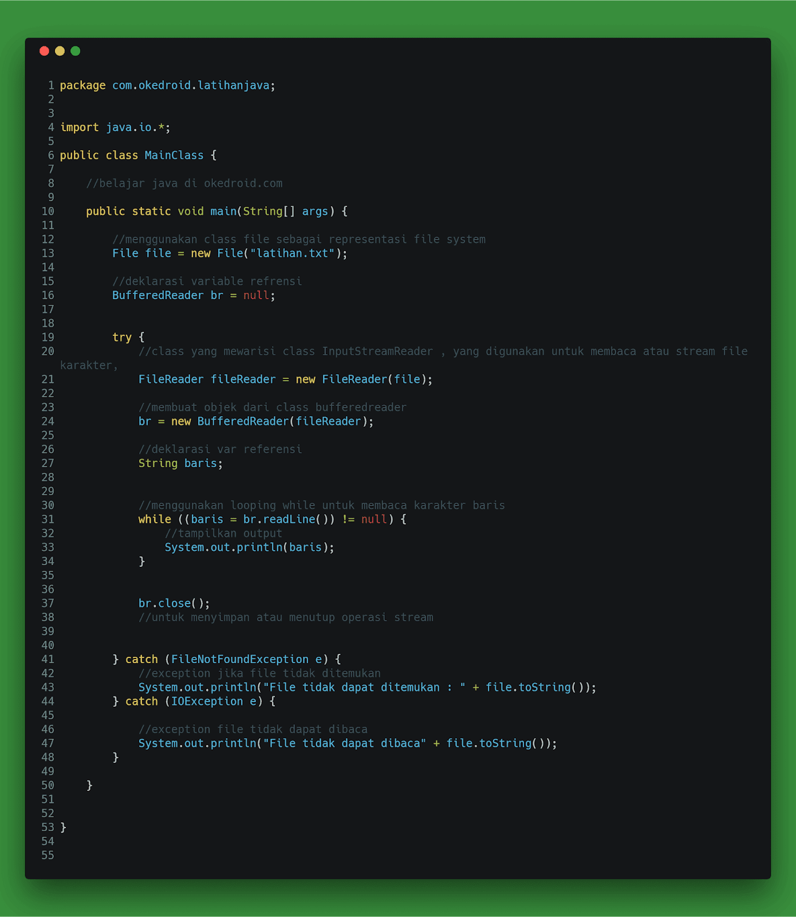Click 'while' keyword on line 31

155,519
